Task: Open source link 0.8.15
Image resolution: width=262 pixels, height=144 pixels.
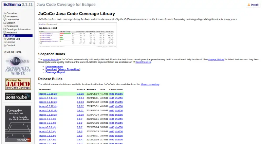Action: click(80, 94)
